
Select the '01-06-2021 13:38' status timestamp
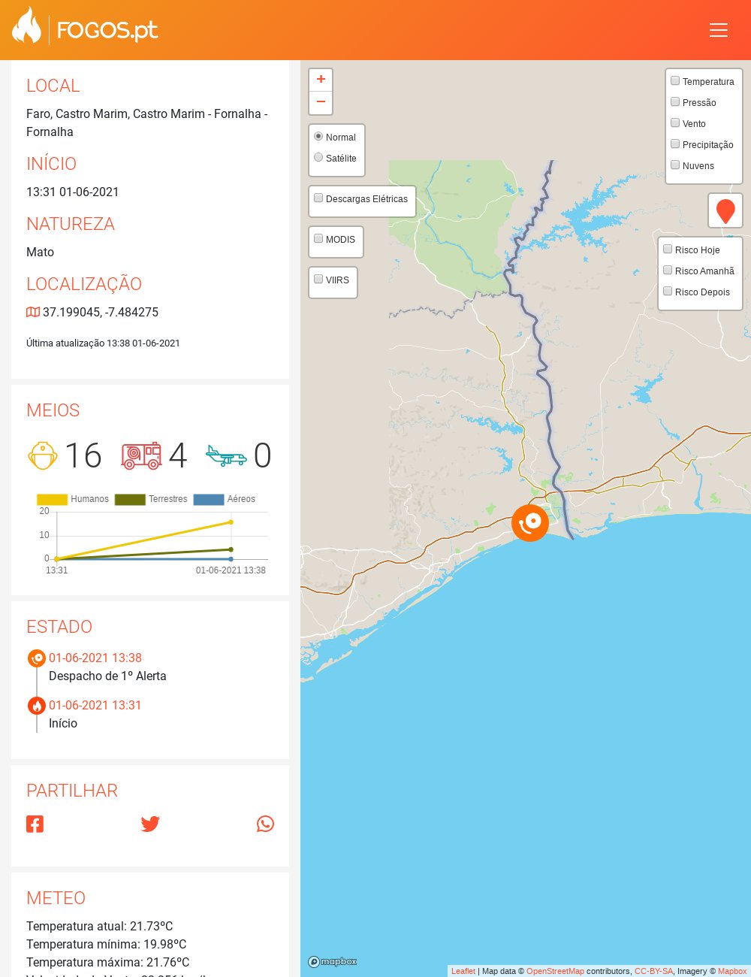tap(95, 658)
